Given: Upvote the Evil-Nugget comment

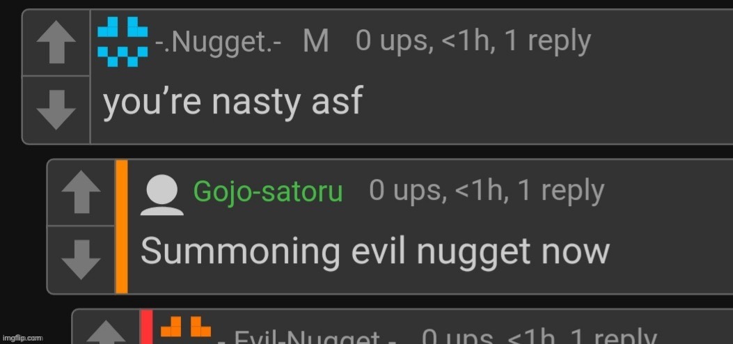Looking at the screenshot, I should [106, 331].
